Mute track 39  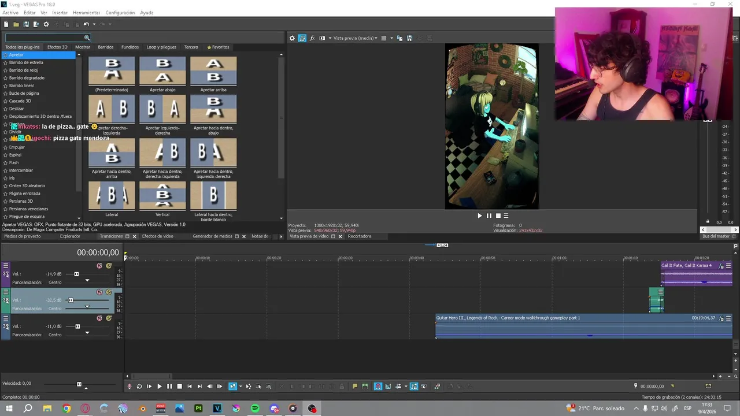coord(99,318)
